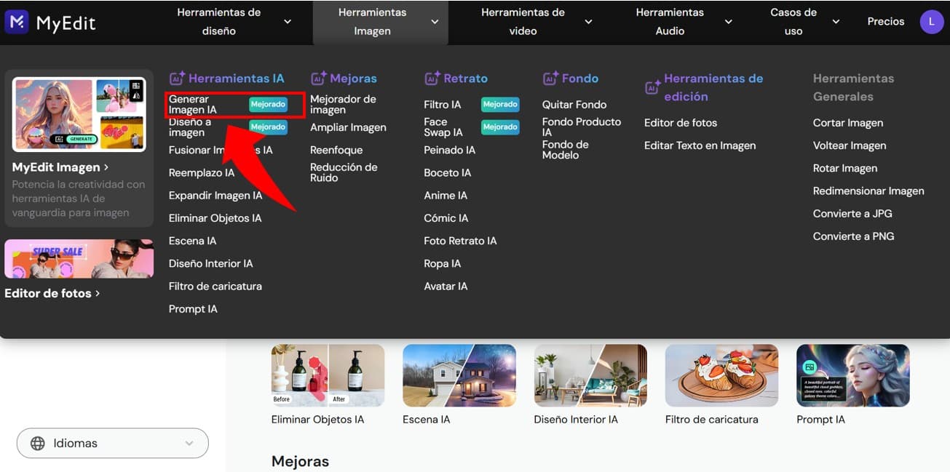Screen dimensions: 950x472
Task: Click the AI icon beside Herramientas de edición
Action: click(x=652, y=87)
